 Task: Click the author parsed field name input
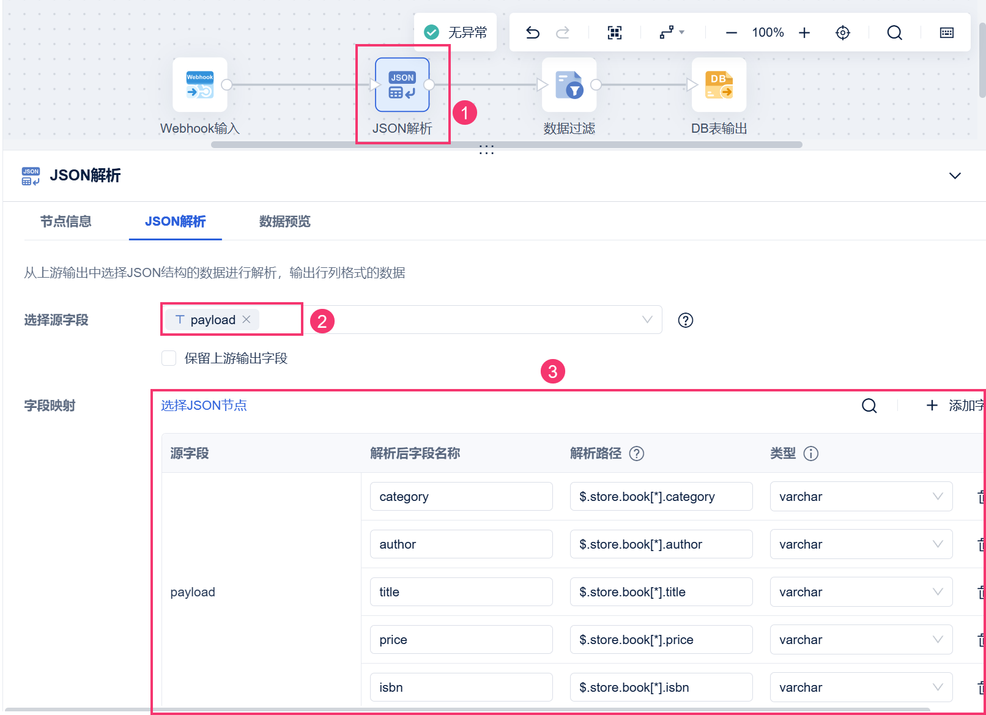click(461, 544)
